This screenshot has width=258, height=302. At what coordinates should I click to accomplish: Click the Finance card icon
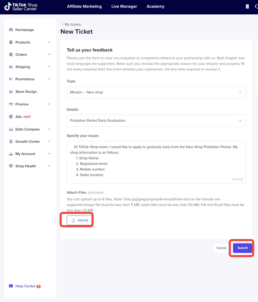tap(11, 104)
